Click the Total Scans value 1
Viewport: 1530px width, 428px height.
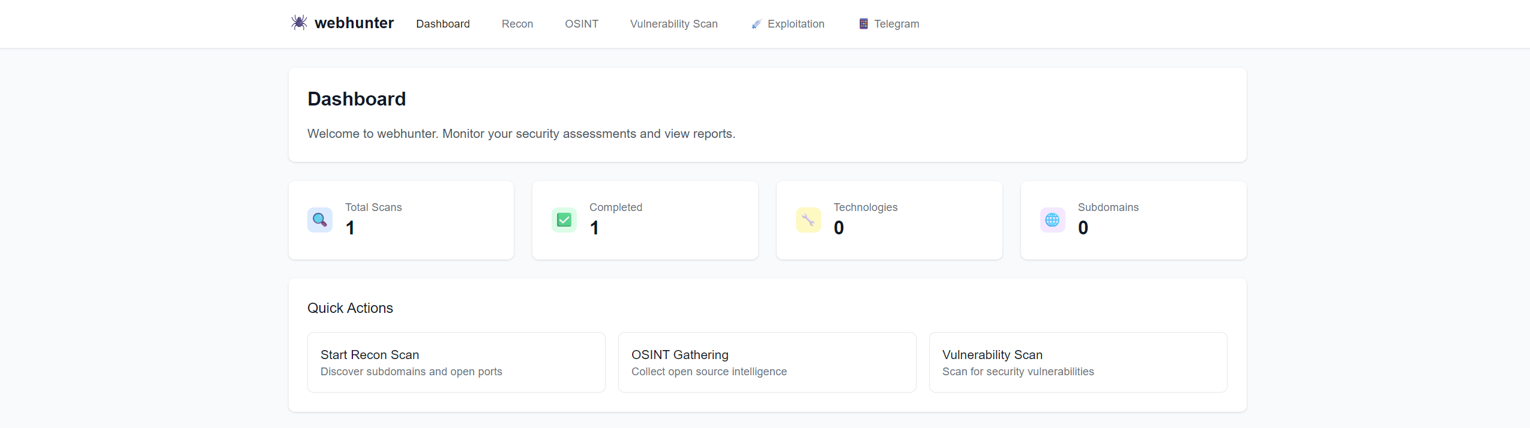350,228
